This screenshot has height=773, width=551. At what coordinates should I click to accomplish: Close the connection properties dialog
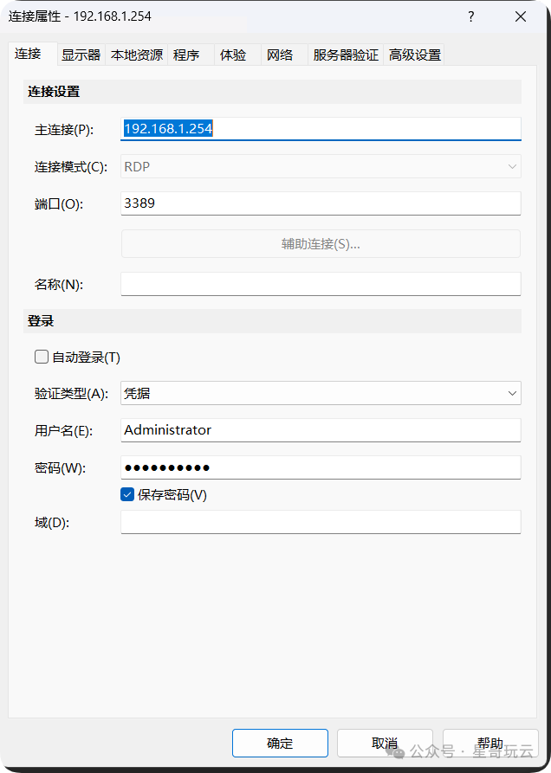coord(521,16)
